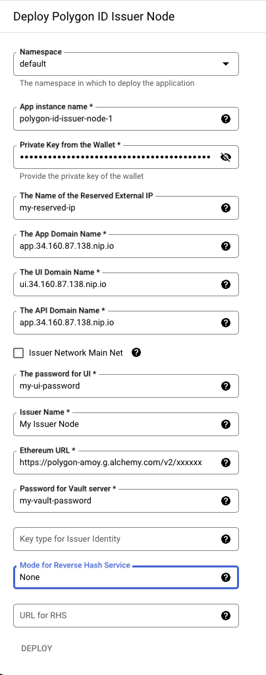Show help for Password for Vault server
The width and height of the screenshot is (266, 675).
pyautogui.click(x=226, y=501)
